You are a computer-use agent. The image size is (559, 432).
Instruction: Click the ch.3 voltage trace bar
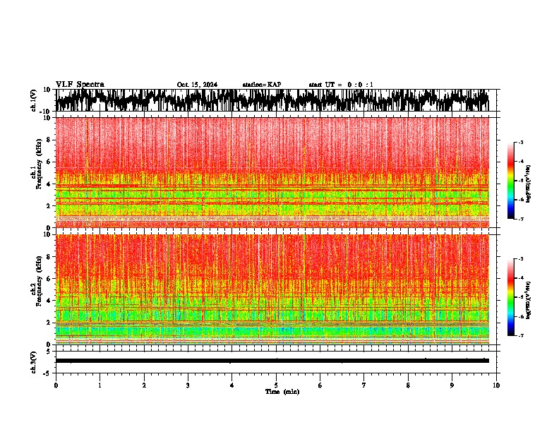coord(272,361)
